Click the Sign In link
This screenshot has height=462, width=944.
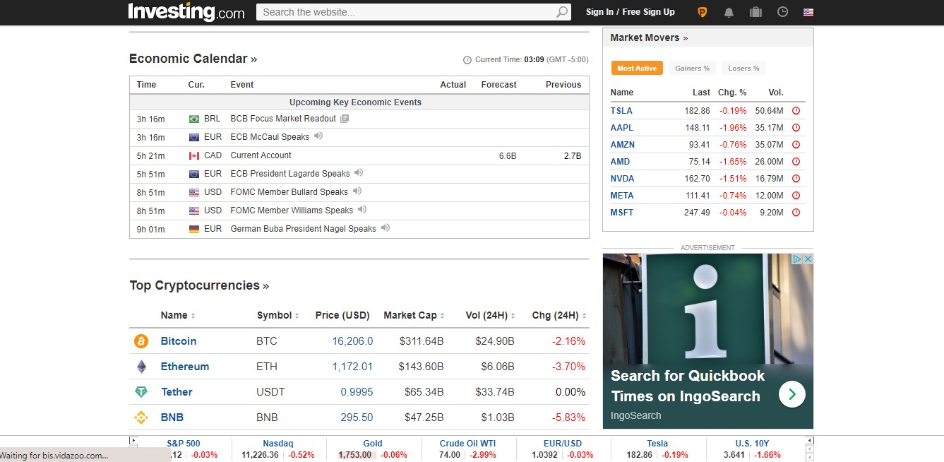(599, 12)
